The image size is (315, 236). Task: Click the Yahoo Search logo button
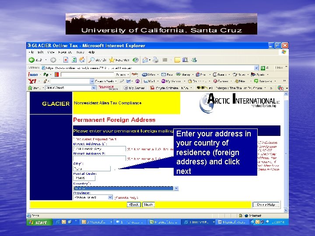click(x=108, y=88)
